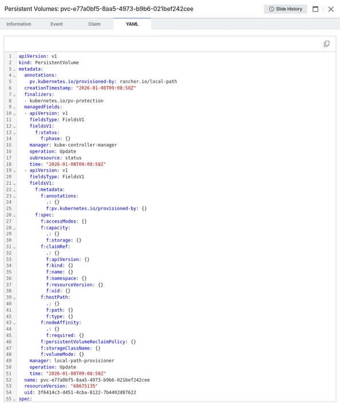The width and height of the screenshot is (340, 408).
Task: Collapse the annotations fold at line 4
Action: point(14,76)
